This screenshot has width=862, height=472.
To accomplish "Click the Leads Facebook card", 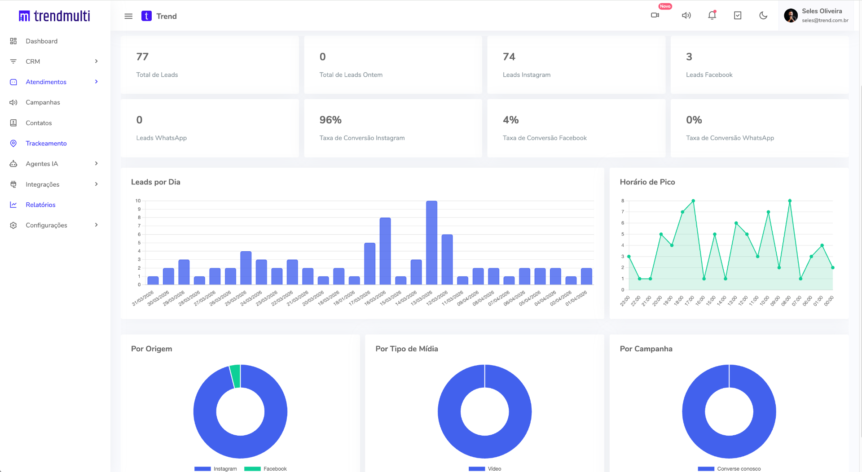I will [759, 65].
